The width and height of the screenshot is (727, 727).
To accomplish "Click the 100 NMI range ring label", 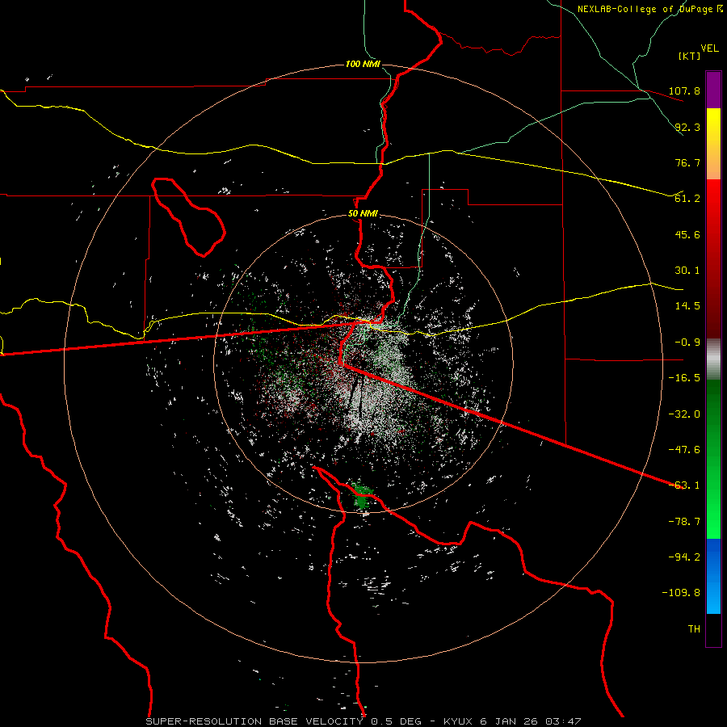I will point(363,64).
